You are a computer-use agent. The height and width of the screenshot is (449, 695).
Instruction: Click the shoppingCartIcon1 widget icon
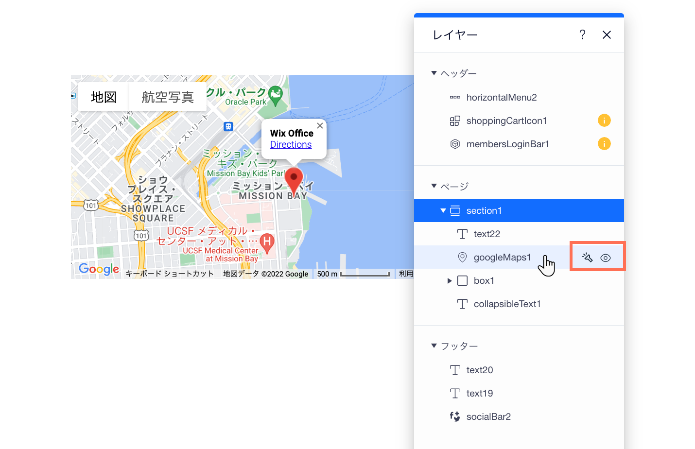coord(455,121)
